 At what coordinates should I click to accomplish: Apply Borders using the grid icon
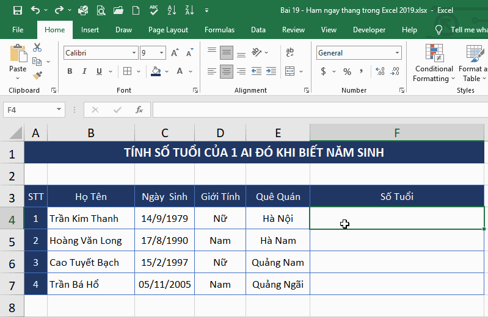127,71
